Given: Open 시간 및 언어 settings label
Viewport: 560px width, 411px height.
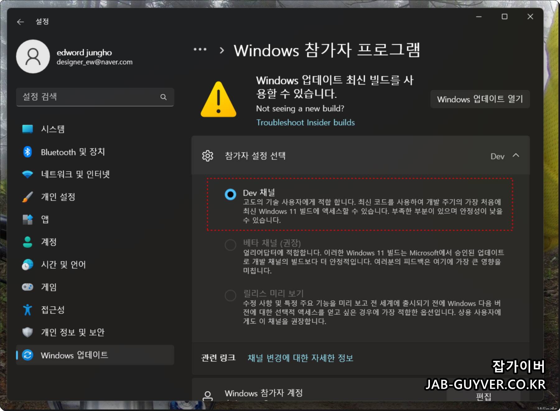Looking at the screenshot, I should click(63, 265).
